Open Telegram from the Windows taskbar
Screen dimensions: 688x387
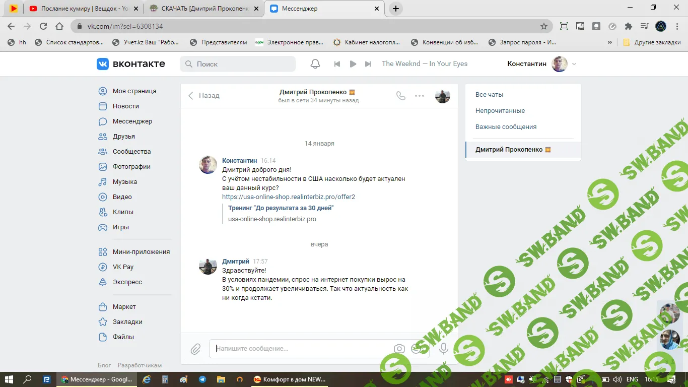202,379
